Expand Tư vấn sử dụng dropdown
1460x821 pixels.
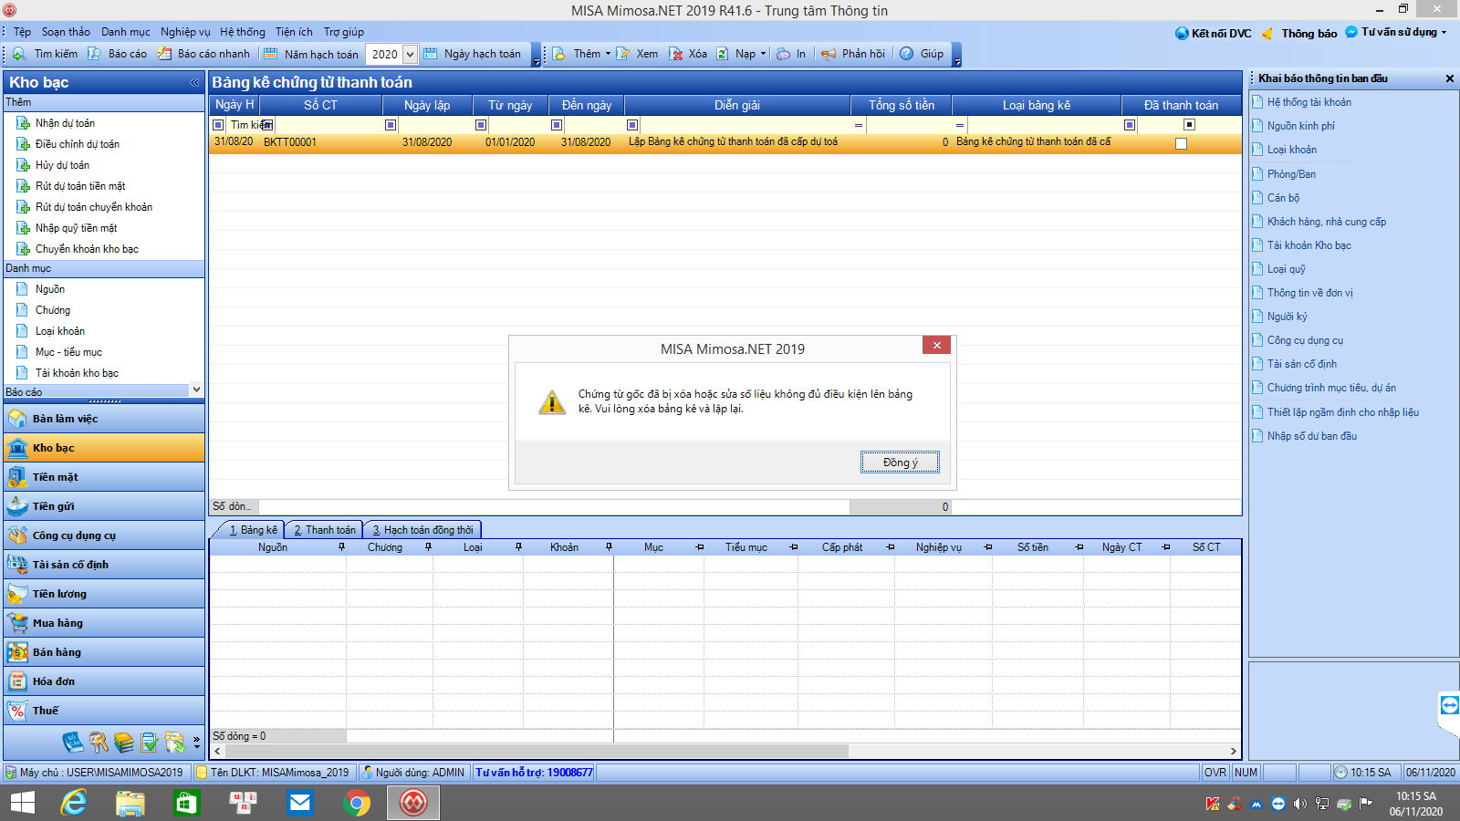[x=1444, y=32]
